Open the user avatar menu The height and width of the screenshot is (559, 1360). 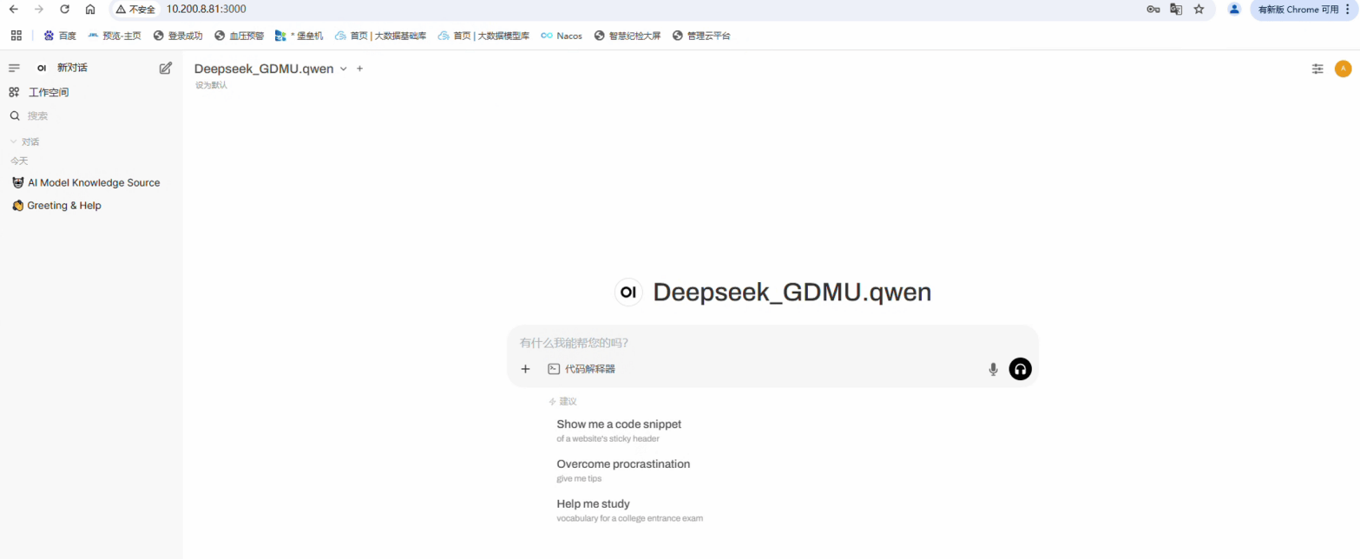[x=1343, y=68]
